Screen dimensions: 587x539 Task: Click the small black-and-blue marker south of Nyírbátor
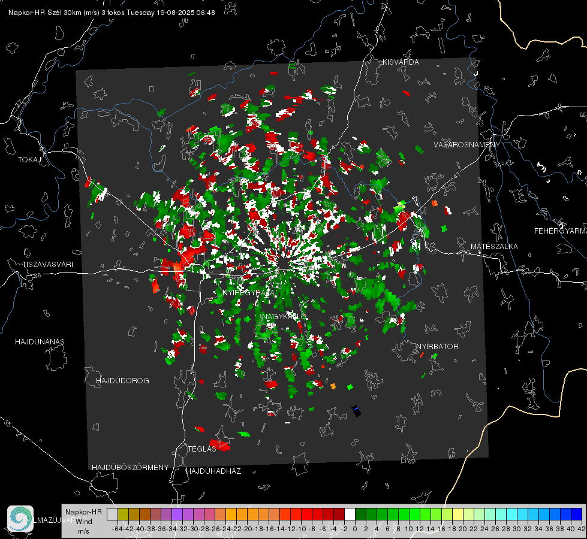tap(356, 411)
